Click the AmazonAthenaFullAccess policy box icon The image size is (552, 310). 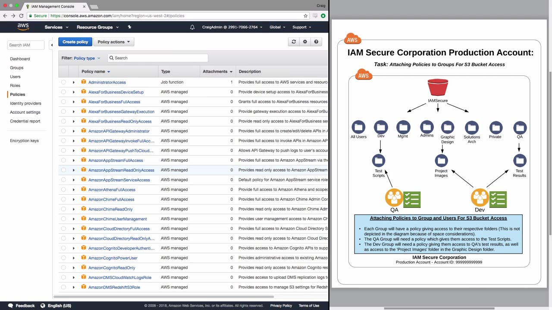click(x=84, y=189)
